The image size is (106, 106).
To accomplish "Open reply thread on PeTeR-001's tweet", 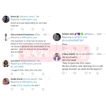I will point(63,48).
